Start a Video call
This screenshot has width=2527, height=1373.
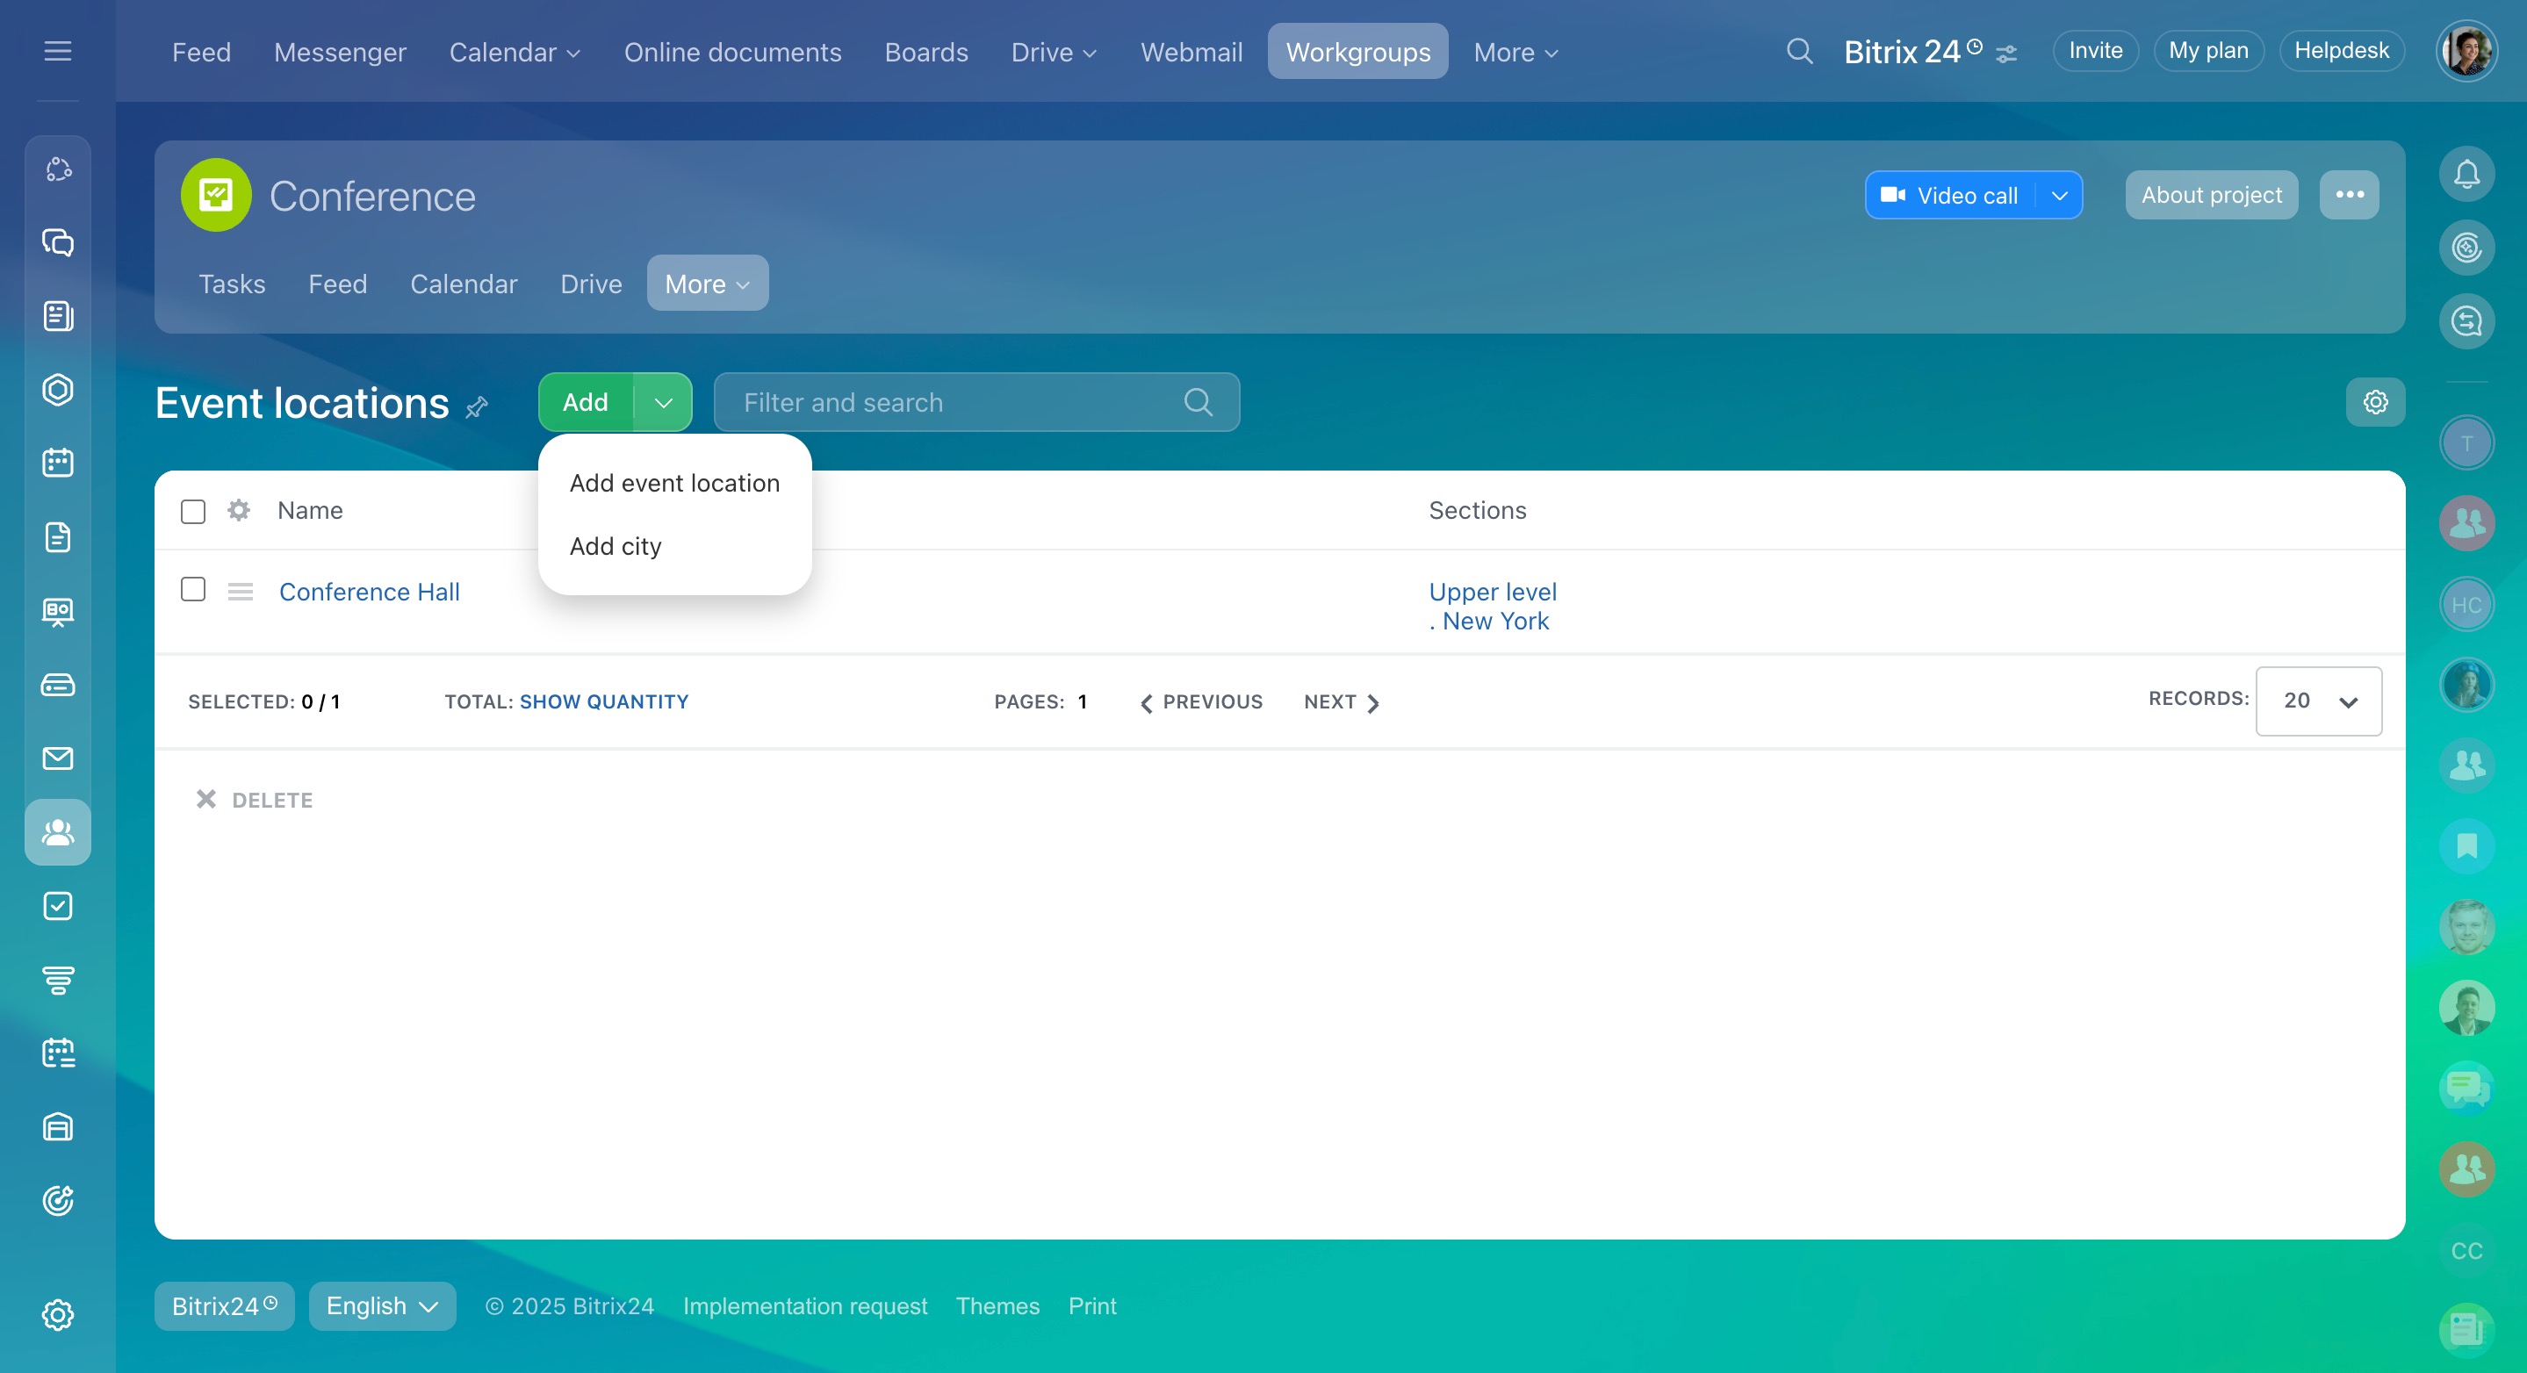(1950, 195)
